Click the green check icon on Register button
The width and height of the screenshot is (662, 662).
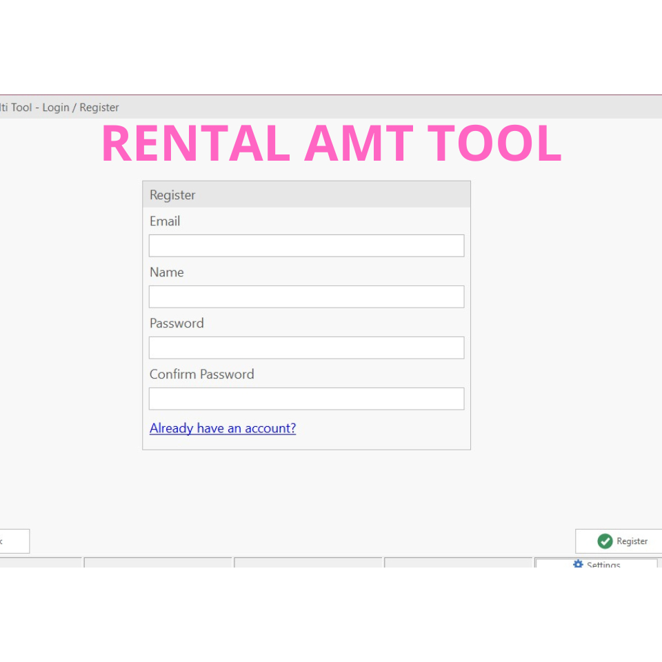click(x=606, y=541)
